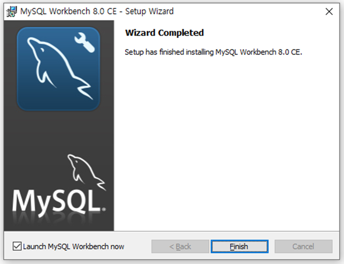Click the "Launch MySQL Workbench now" label
This screenshot has width=344, height=264.
73,246
